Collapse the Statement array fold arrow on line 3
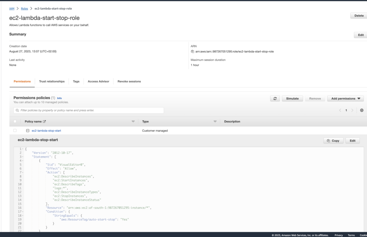367x237 pixels. (x=23, y=157)
